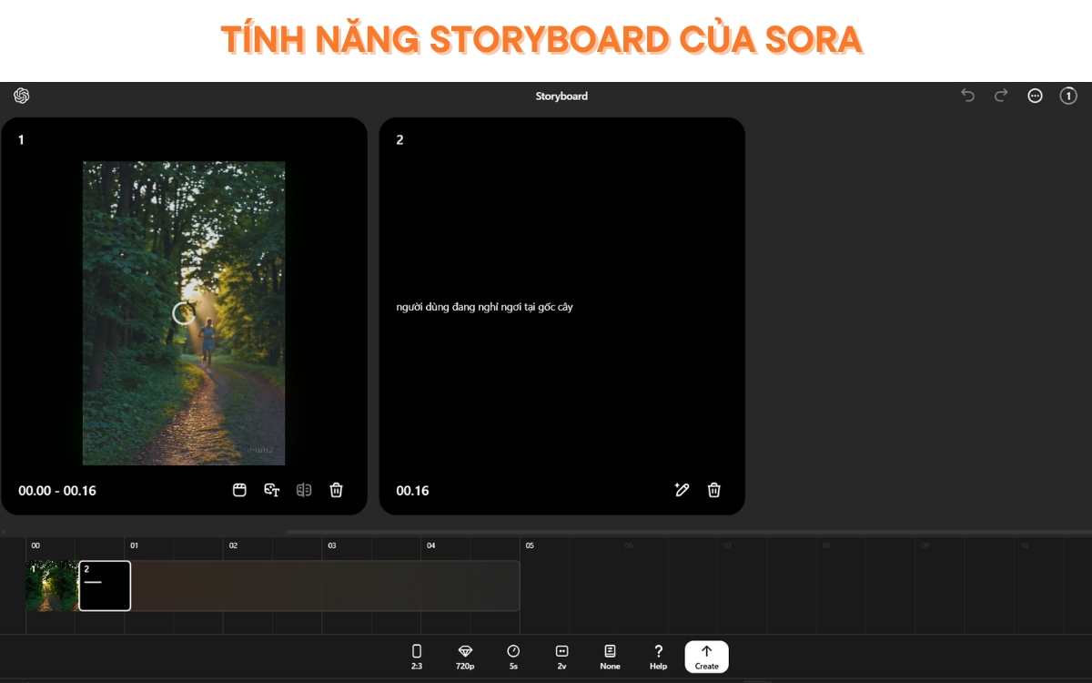Open the Help button
1092x683 pixels.
point(658,657)
